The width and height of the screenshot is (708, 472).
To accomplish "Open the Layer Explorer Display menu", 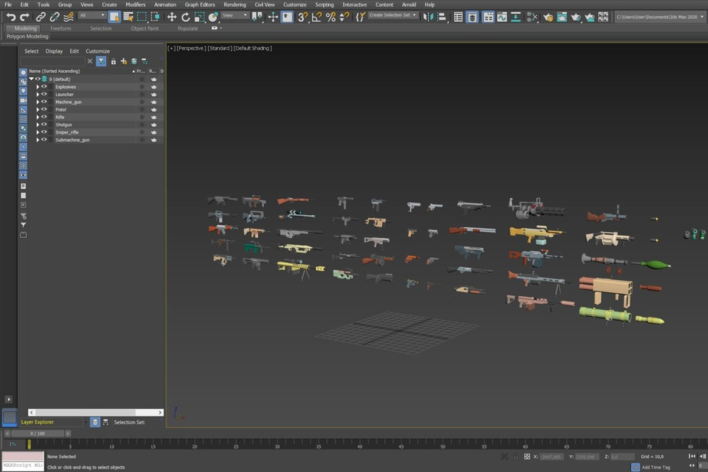I will tap(54, 51).
